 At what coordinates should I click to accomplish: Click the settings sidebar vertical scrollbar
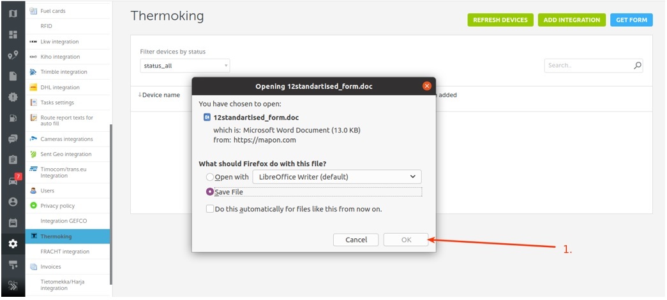[x=111, y=204]
